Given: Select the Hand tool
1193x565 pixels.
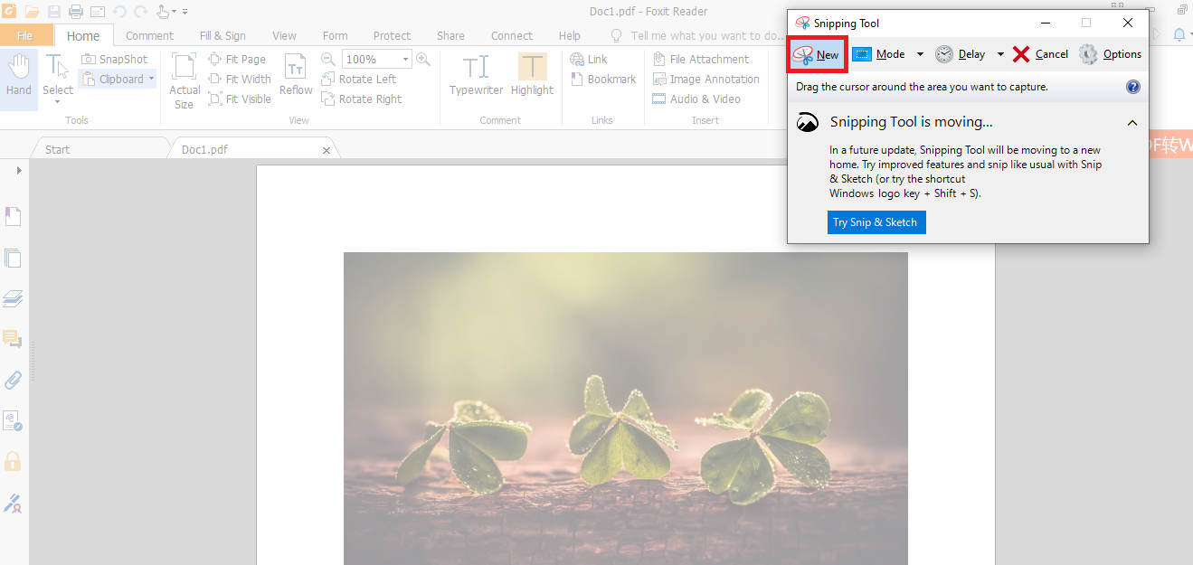Looking at the screenshot, I should click(18, 74).
